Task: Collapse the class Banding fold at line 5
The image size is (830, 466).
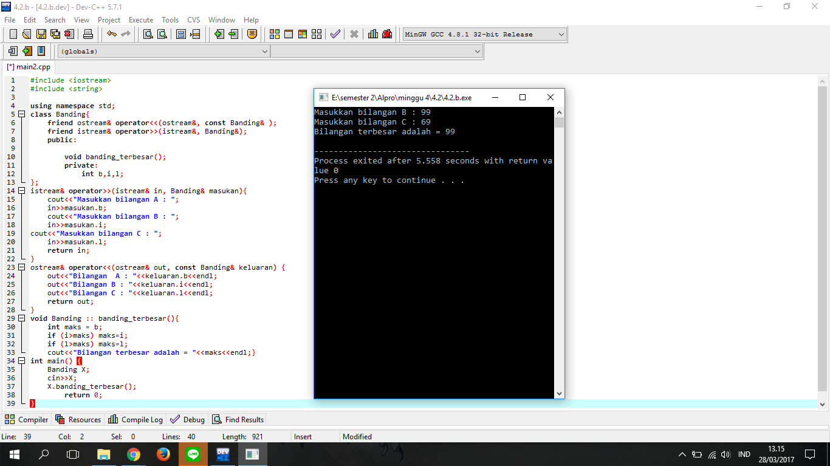Action: point(22,114)
